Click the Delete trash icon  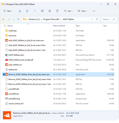pos(57,11)
